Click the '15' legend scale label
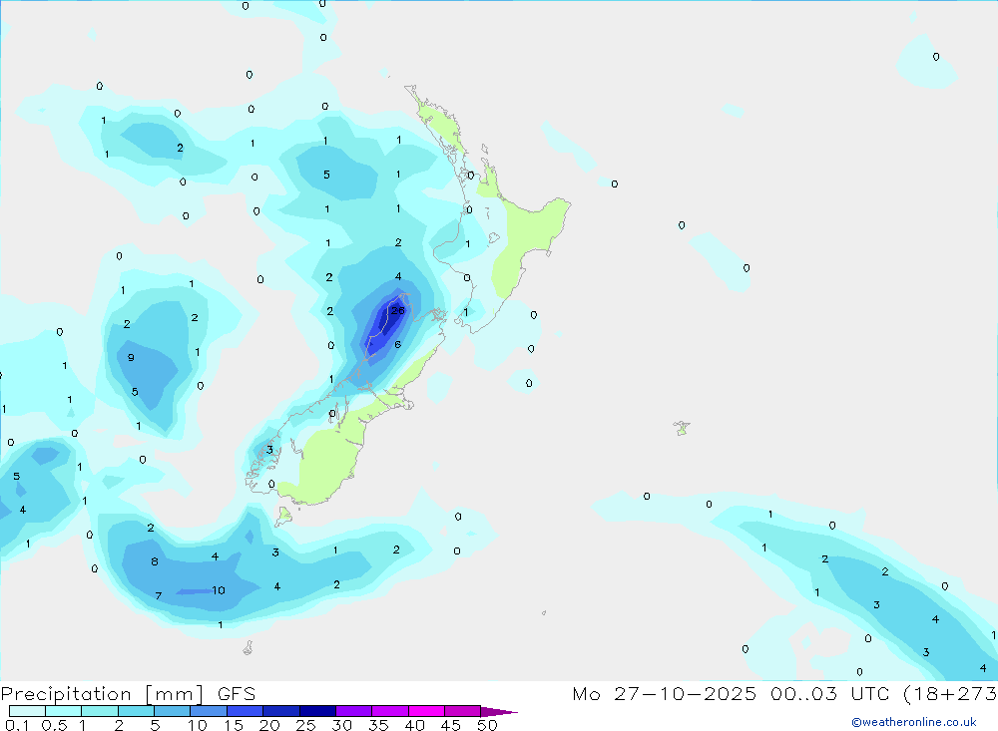The height and width of the screenshot is (731, 998). (x=234, y=725)
